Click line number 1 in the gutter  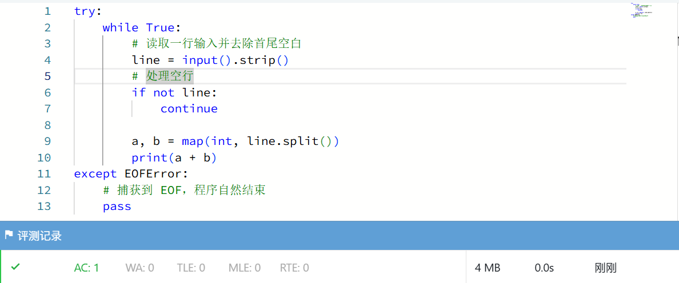pyautogui.click(x=47, y=11)
